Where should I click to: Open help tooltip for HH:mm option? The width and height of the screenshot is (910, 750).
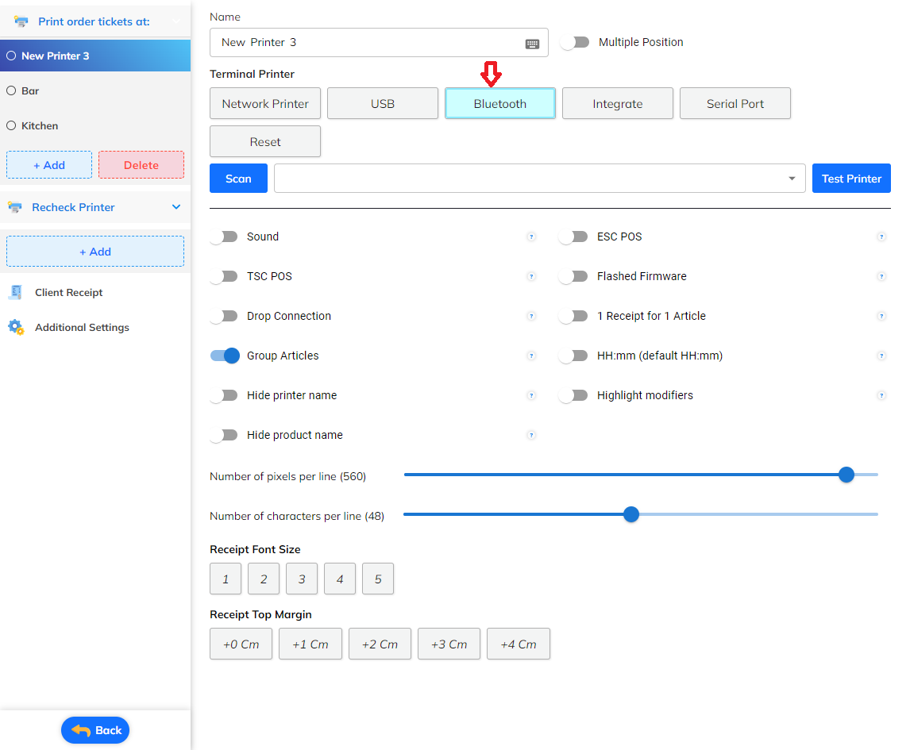coord(881,356)
